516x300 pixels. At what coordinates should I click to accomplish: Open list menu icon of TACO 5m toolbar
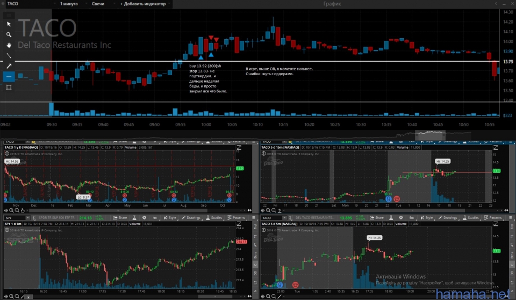[511, 217]
